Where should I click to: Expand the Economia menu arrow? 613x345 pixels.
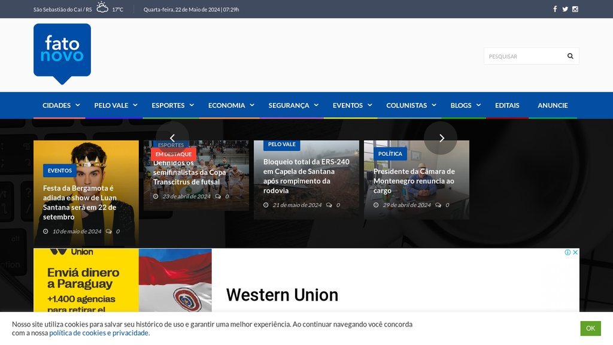(x=252, y=105)
